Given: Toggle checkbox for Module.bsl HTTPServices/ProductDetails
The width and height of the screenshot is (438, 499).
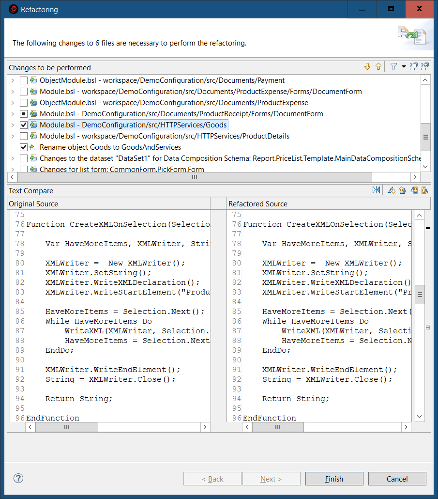Looking at the screenshot, I should pyautogui.click(x=24, y=136).
